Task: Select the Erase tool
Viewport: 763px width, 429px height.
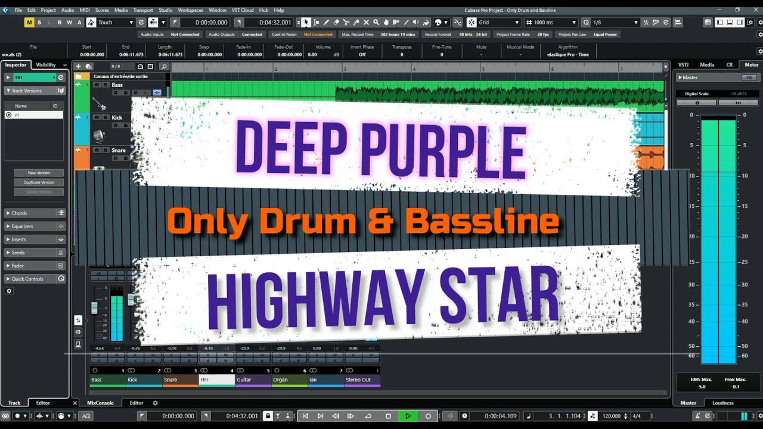Action: click(x=336, y=22)
